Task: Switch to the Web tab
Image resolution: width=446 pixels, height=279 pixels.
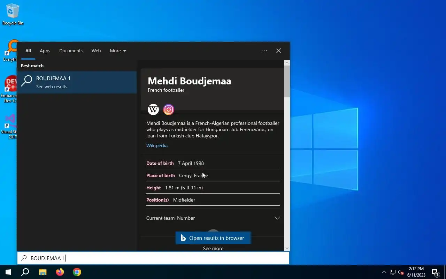Action: tap(96, 51)
